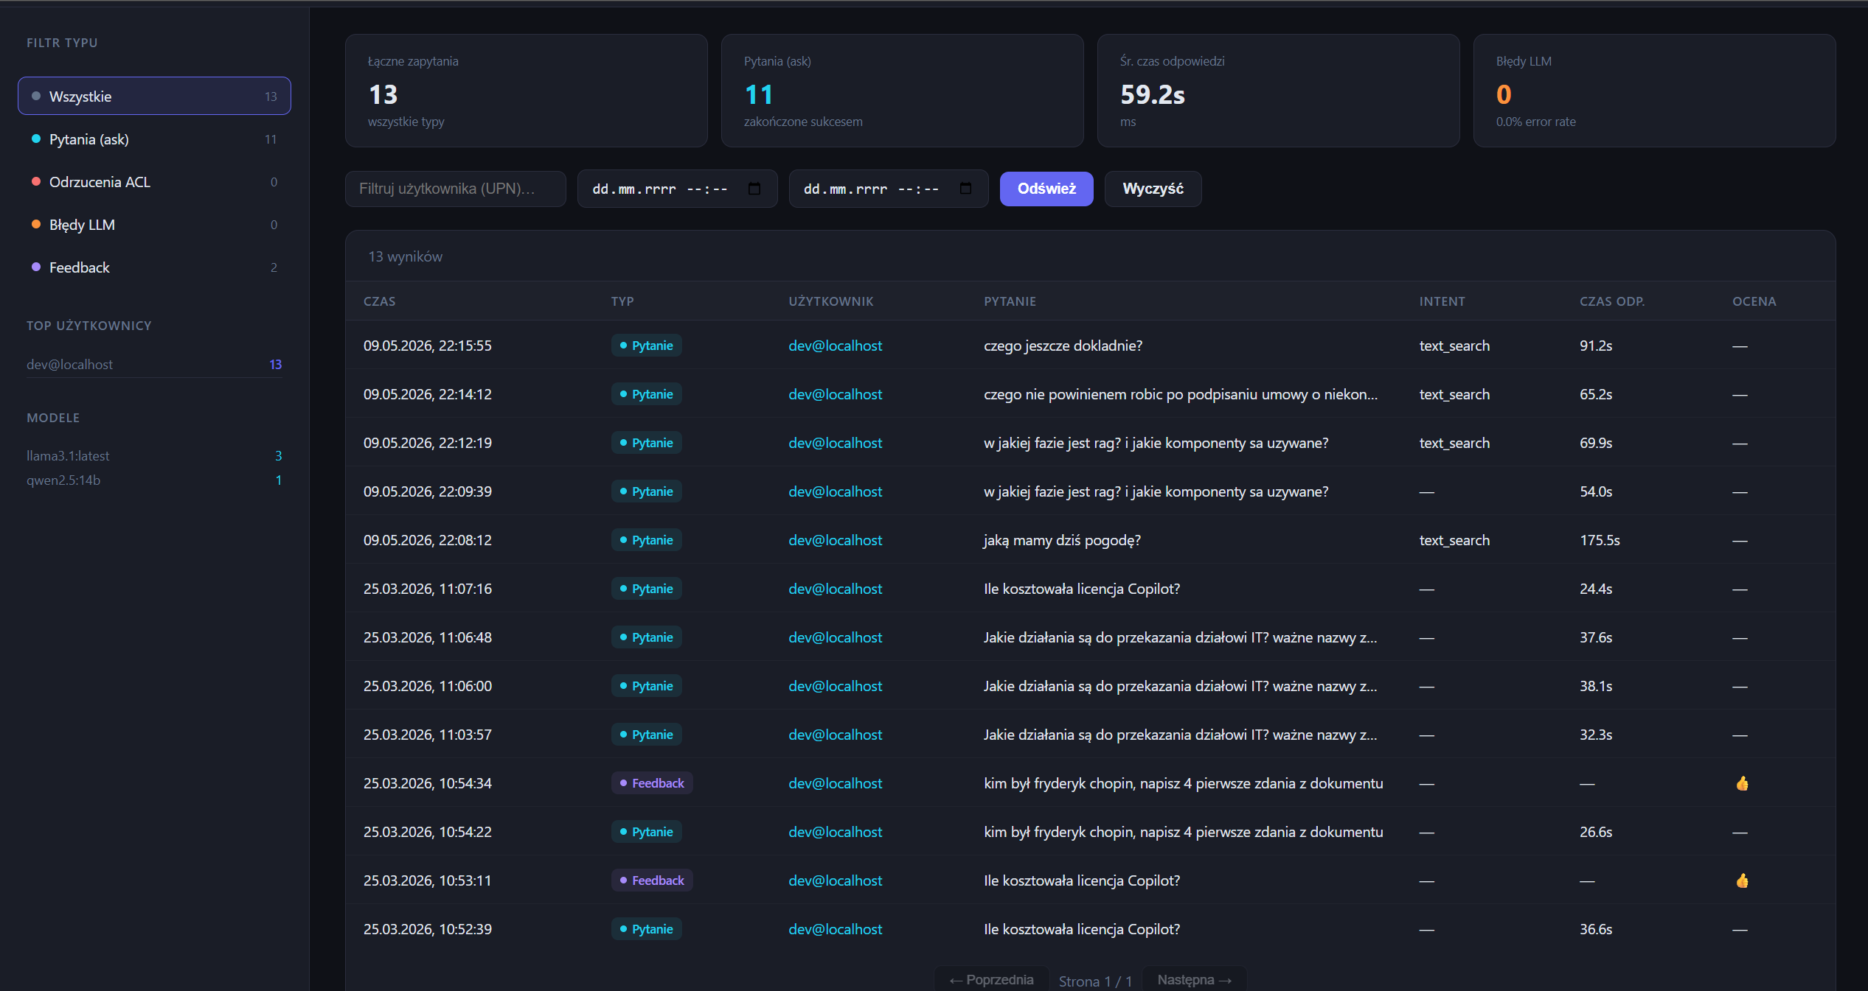Select Feedback filter in sidebar

pyautogui.click(x=154, y=267)
